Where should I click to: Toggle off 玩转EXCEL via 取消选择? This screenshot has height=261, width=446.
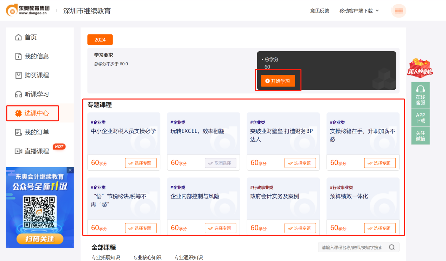(x=221, y=163)
